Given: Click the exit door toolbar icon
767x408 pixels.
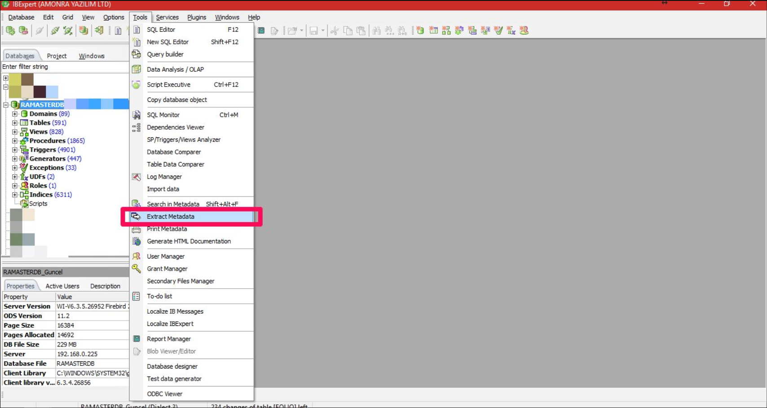Looking at the screenshot, I should 99,31.
